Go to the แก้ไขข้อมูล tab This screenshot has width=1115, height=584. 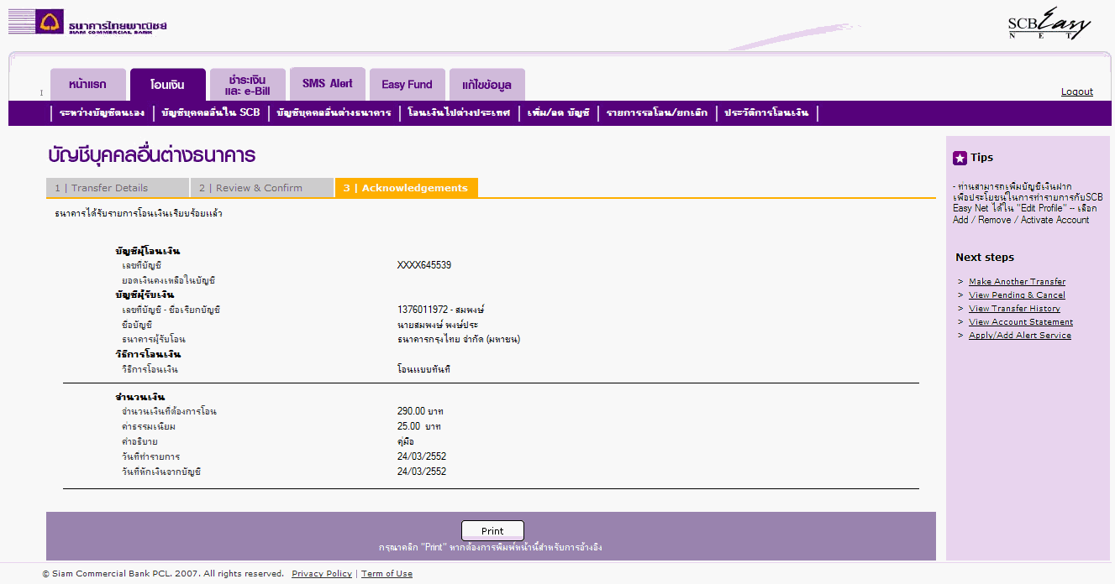tap(486, 85)
